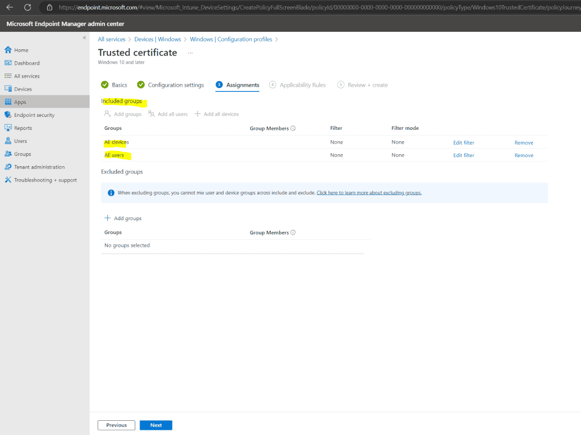Click the browser refresh icon
Screen dimensions: 581x435
(x=27, y=9)
